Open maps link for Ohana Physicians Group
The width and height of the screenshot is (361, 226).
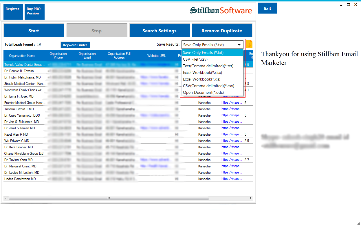point(232,154)
